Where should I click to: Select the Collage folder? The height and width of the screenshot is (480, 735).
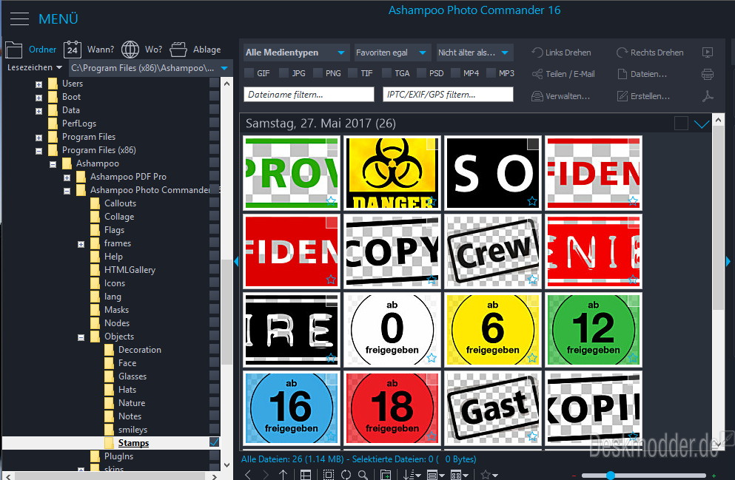click(x=119, y=217)
